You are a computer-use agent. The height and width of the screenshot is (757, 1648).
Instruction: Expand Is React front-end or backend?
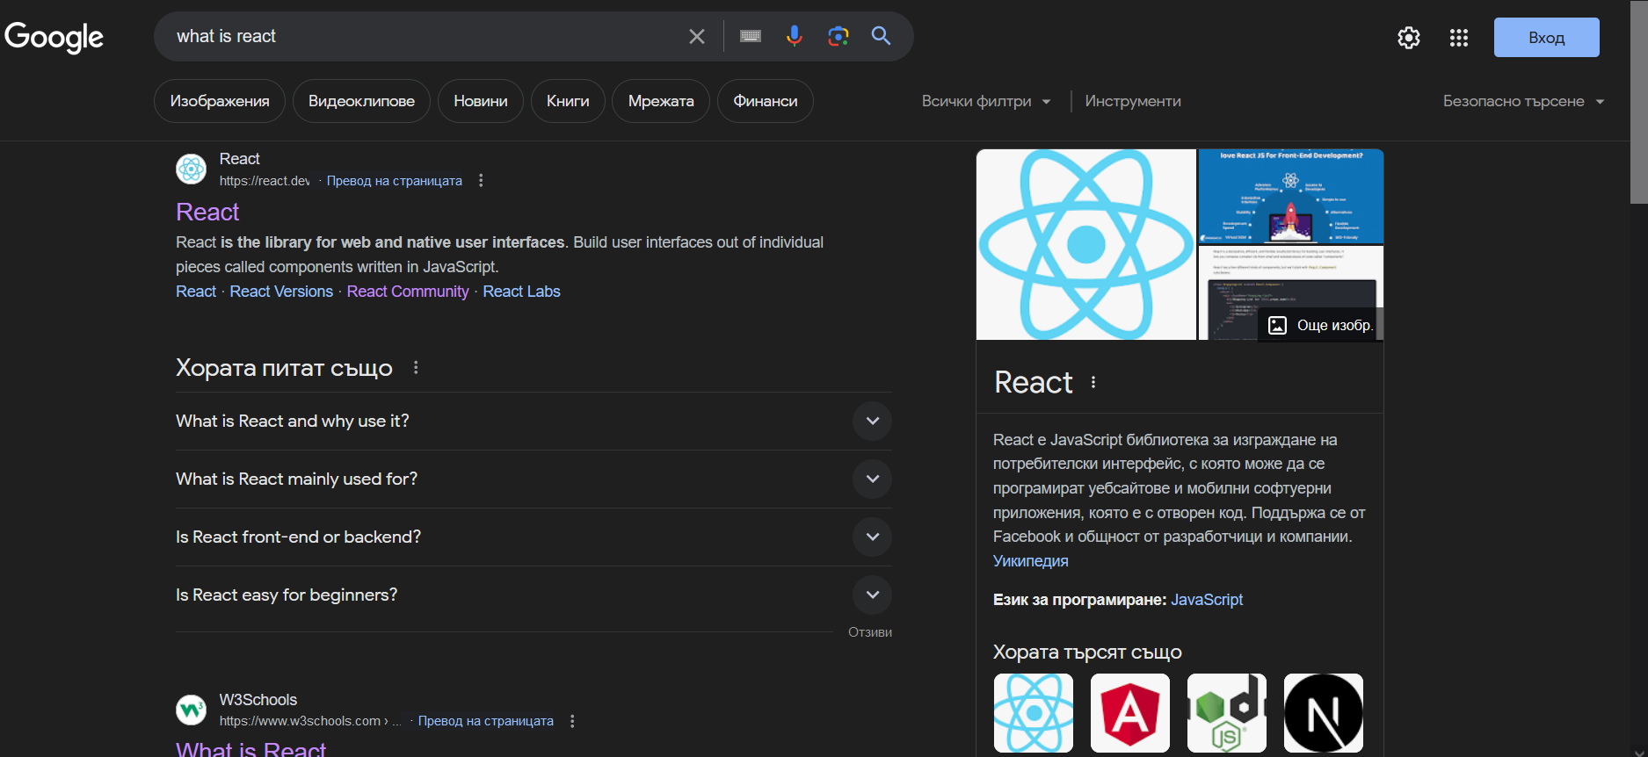point(534,537)
